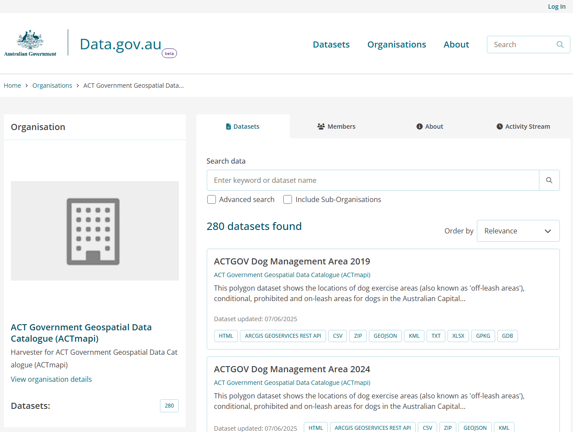Screen dimensions: 573x432
Task: Open About in the top navigation
Action: (x=456, y=45)
